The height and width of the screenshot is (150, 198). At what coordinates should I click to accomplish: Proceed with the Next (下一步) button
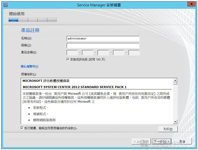(x=162, y=142)
